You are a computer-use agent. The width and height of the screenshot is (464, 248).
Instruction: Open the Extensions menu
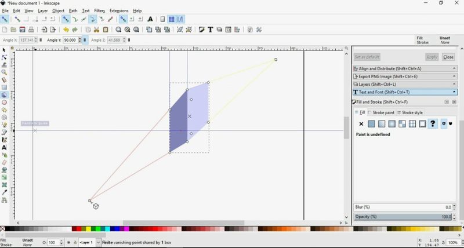point(119,10)
